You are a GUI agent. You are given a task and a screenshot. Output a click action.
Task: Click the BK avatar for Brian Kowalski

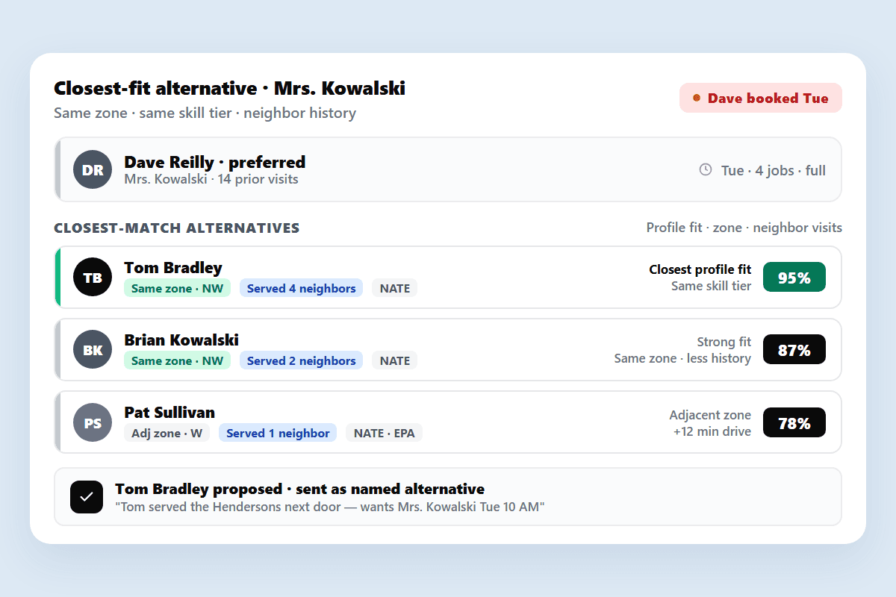tap(93, 350)
